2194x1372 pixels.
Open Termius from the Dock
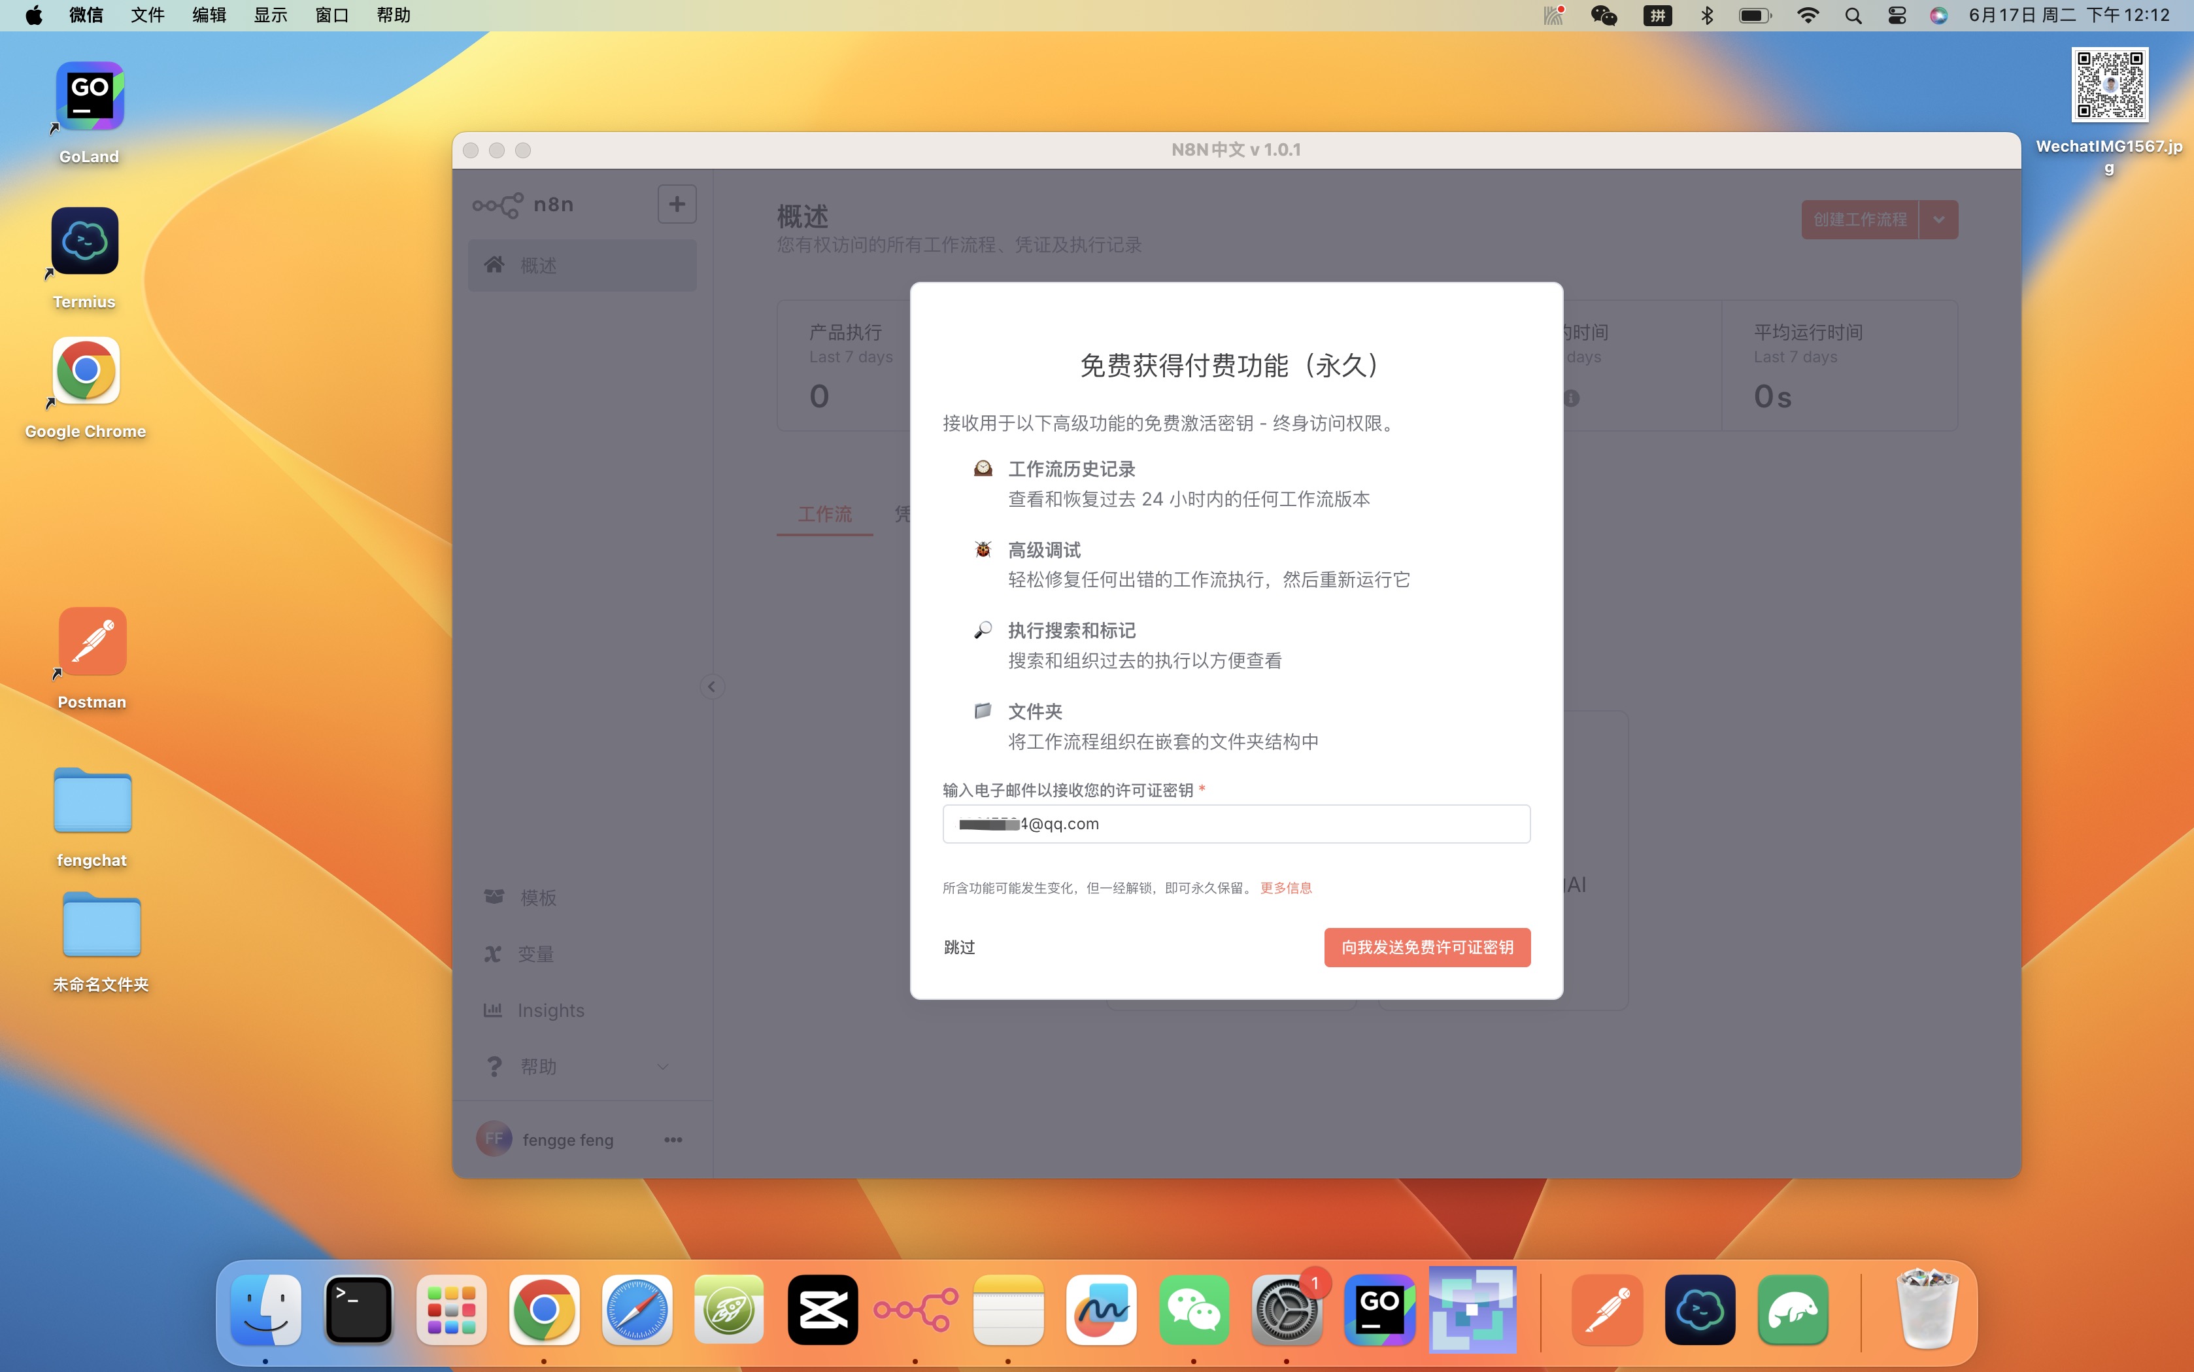[1700, 1309]
